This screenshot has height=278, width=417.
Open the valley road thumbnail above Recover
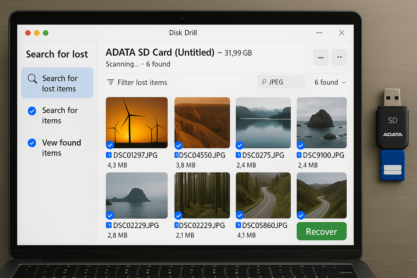(x=322, y=195)
